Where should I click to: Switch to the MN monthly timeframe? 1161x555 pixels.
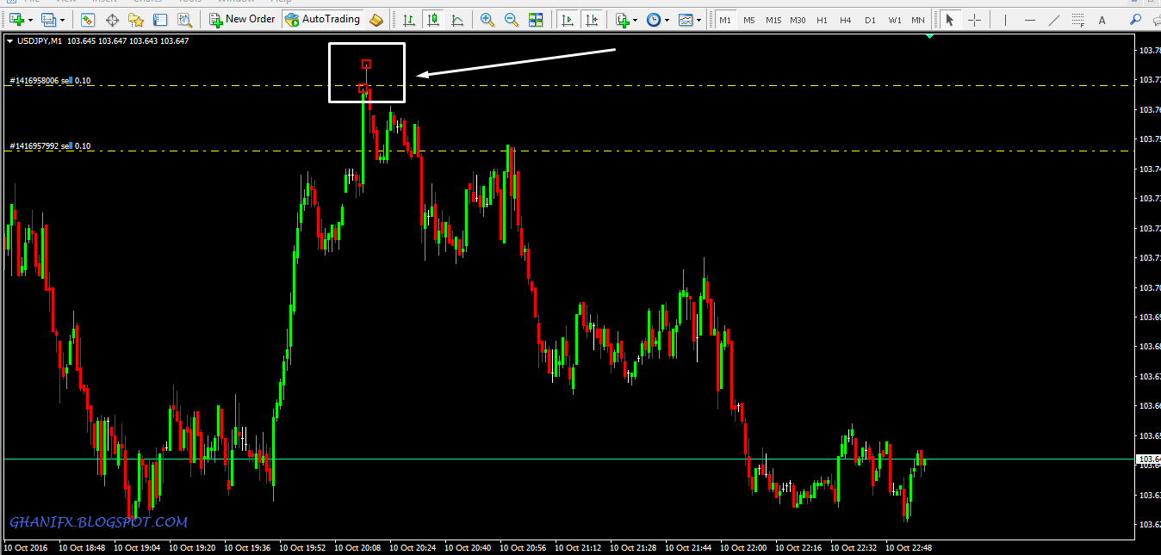[x=919, y=19]
